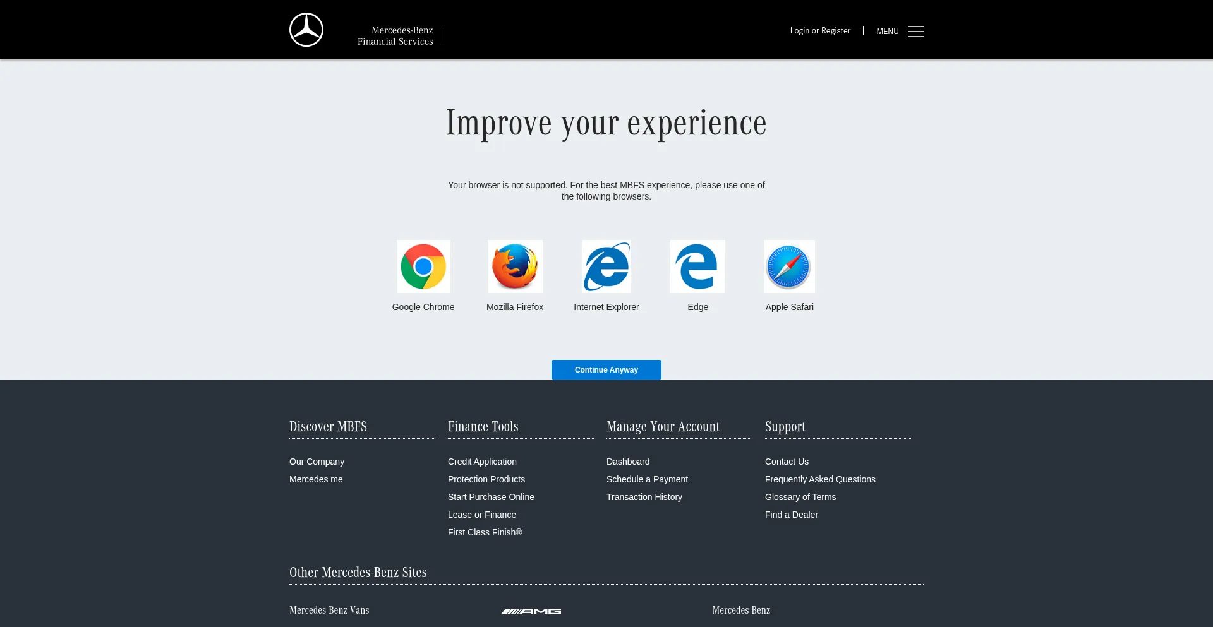Choose the Mozilla Firefox icon
This screenshot has height=627, width=1213.
pos(515,266)
